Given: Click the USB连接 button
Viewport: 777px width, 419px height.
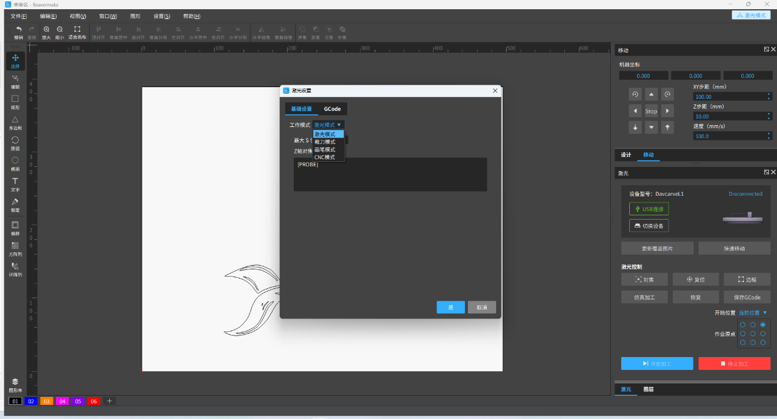Looking at the screenshot, I should [x=649, y=209].
